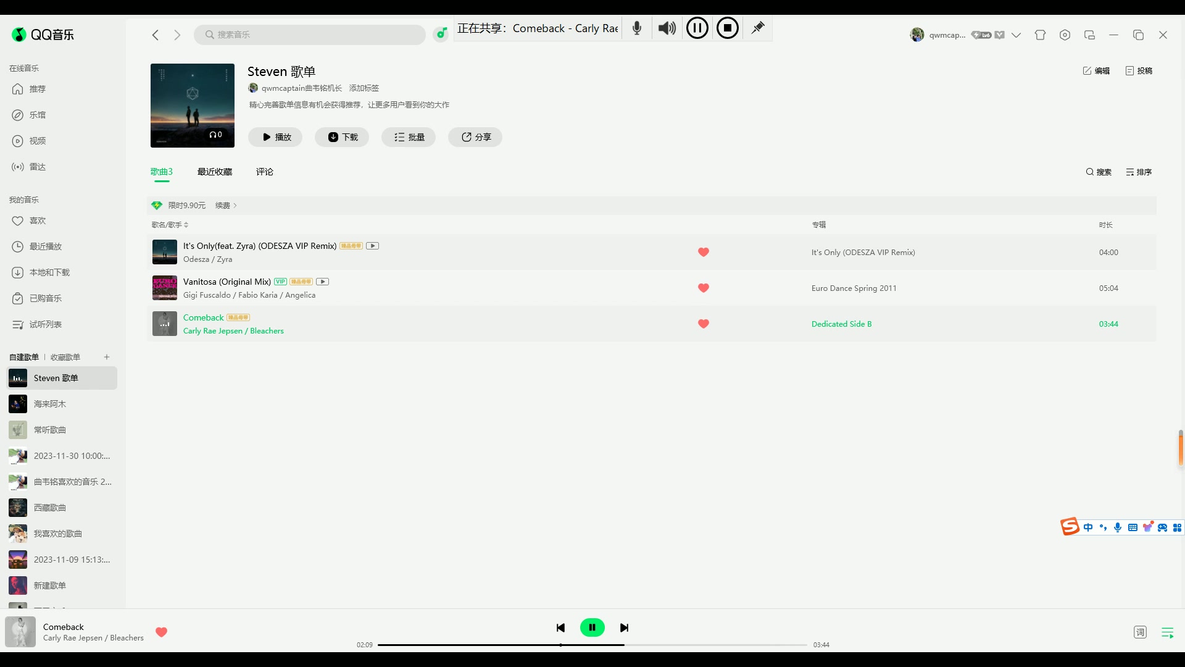Click 添加标签 to add tags
The image size is (1185, 667).
pyautogui.click(x=364, y=88)
